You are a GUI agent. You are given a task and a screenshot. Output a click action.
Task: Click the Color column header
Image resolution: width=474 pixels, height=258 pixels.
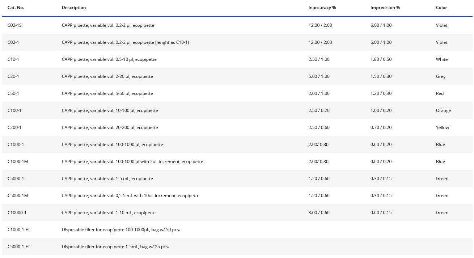point(441,8)
